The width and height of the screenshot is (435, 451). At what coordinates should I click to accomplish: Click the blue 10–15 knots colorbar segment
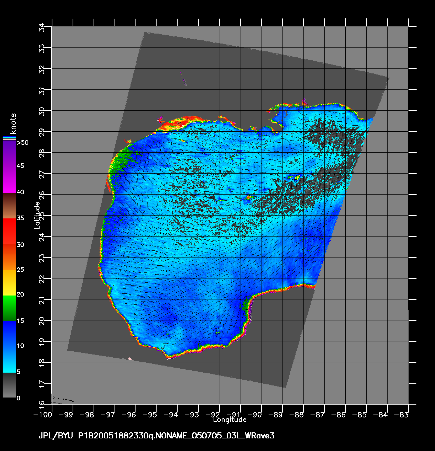pos(9,334)
